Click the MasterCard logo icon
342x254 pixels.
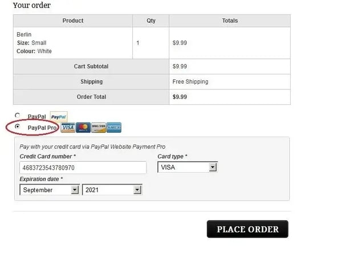83,127
